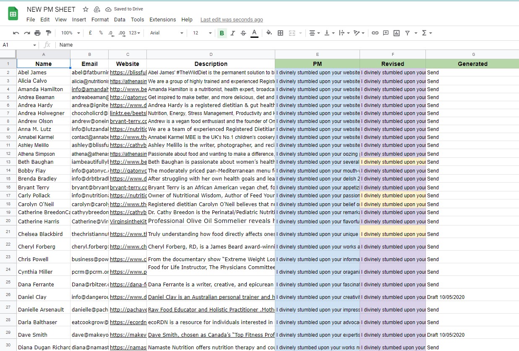Click the Name box showing A1
The width and height of the screenshot is (519, 351).
(x=19, y=45)
